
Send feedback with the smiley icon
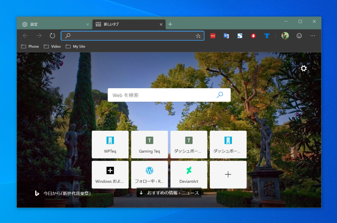[299, 36]
